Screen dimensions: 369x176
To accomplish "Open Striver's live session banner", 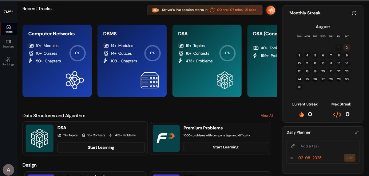I will (205, 10).
